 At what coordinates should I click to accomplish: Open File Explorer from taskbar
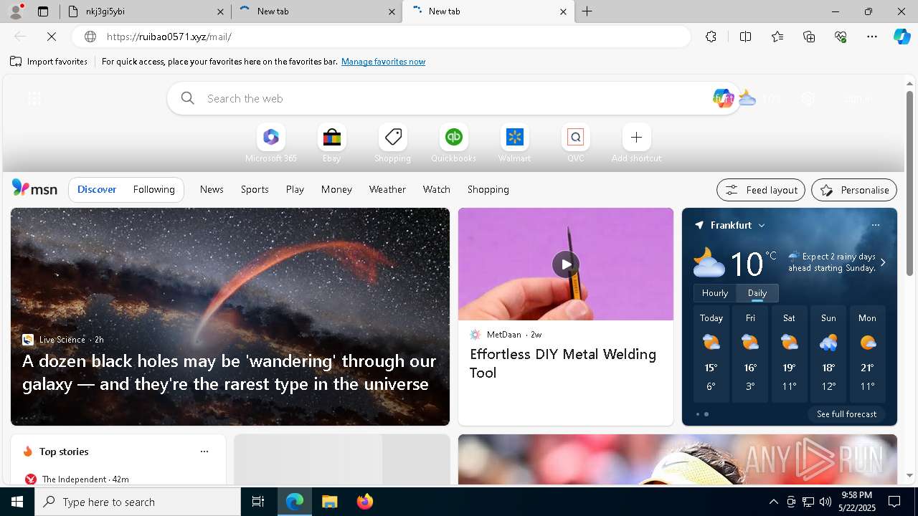tap(329, 502)
